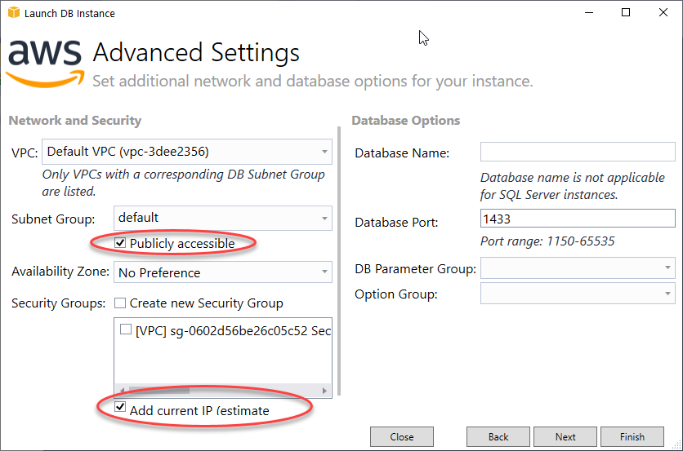
Task: Open the VPC dropdown list
Action: (x=187, y=152)
